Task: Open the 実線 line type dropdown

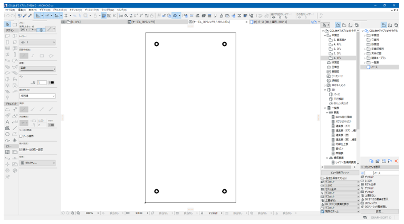Action: [37, 68]
